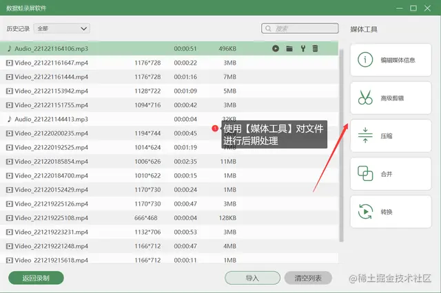This screenshot has width=441, height=293.
Task: Click the video icon of Video_221220192525.mp4
Action: pyautogui.click(x=10, y=147)
